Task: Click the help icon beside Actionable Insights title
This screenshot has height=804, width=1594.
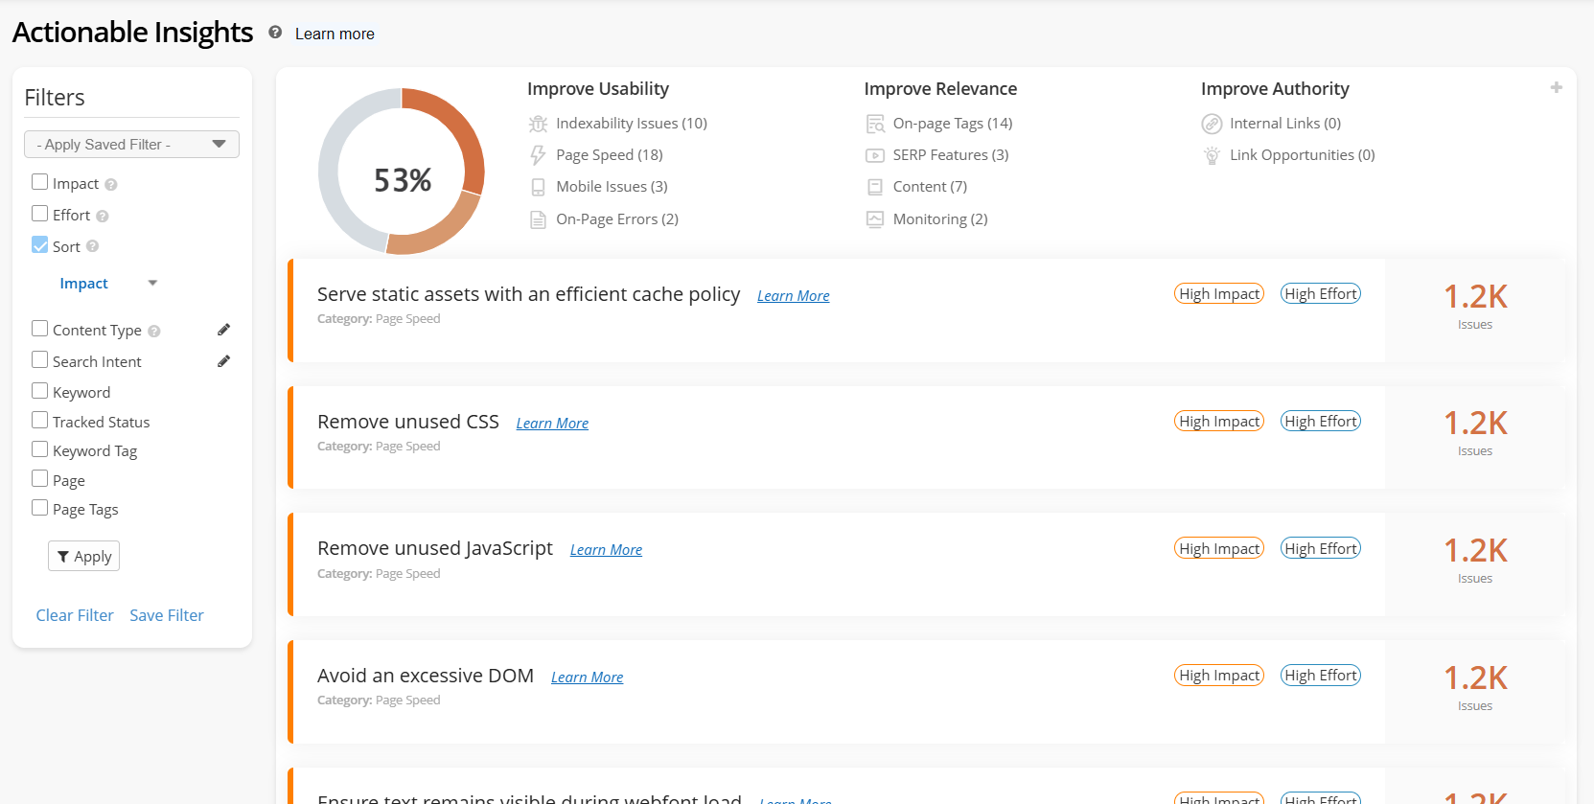Action: [275, 33]
